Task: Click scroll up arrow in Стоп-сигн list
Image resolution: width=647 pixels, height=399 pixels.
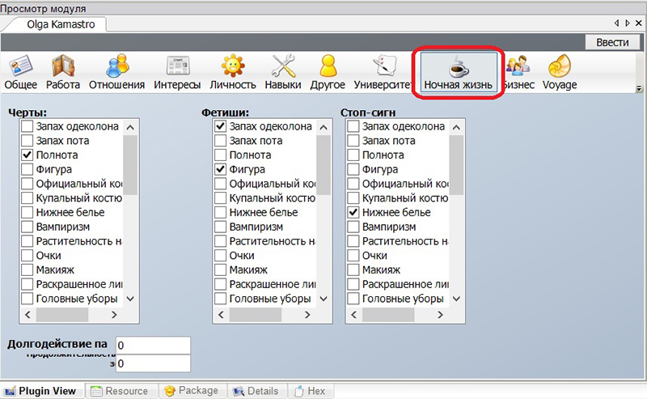Action: (x=456, y=127)
